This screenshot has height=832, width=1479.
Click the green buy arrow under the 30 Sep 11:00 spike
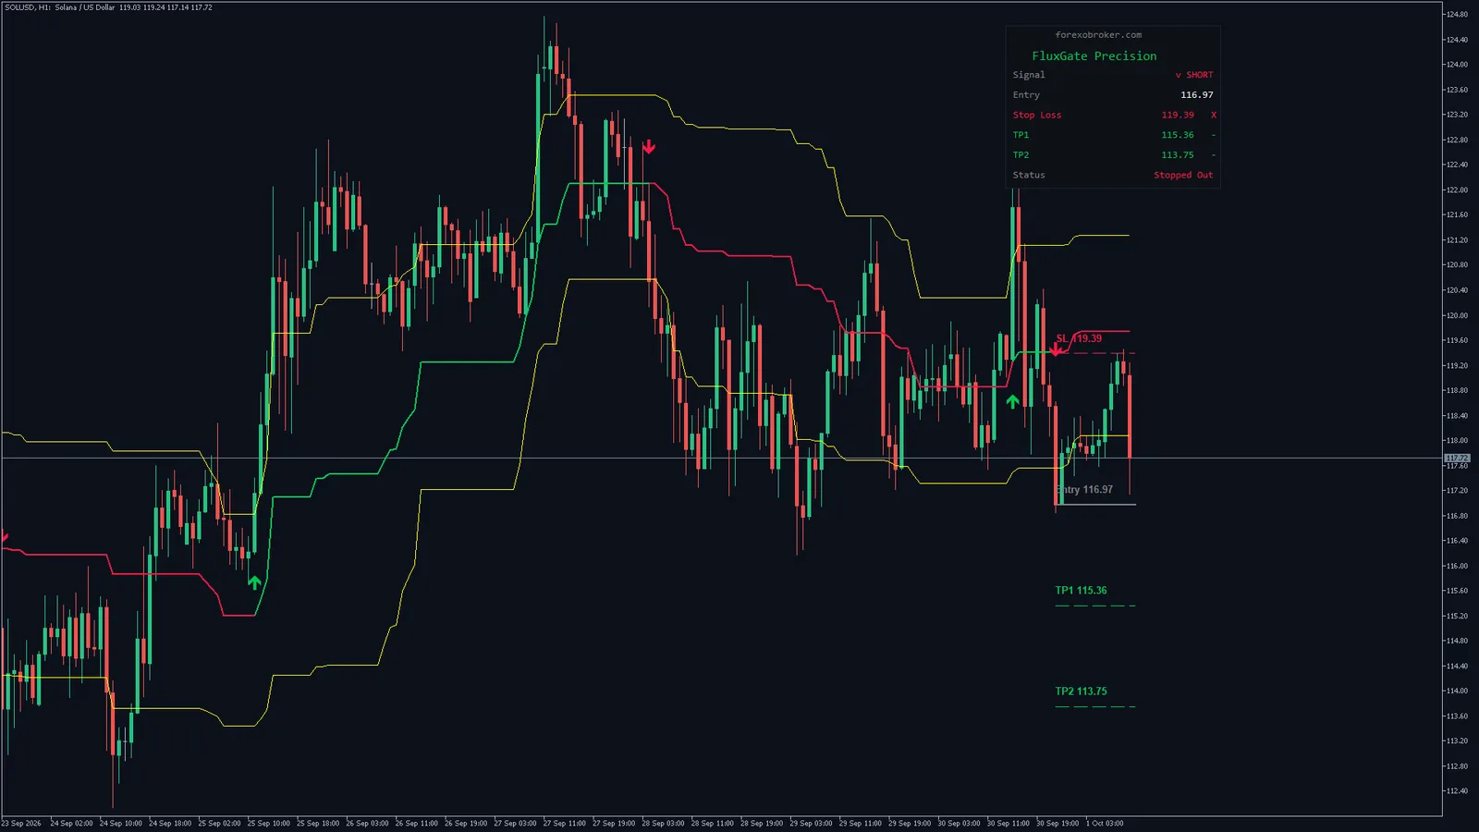pos(1012,401)
